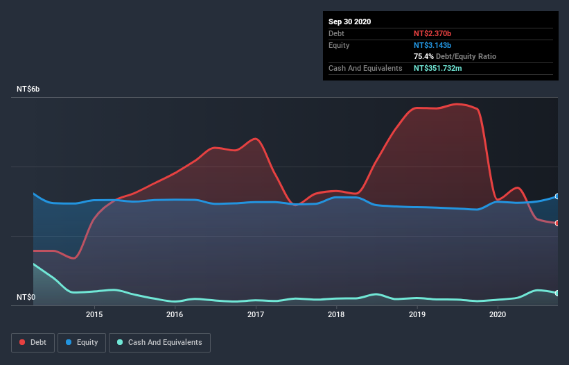The height and width of the screenshot is (365, 569).
Task: Toggle the Equity series legend button
Action: point(82,343)
